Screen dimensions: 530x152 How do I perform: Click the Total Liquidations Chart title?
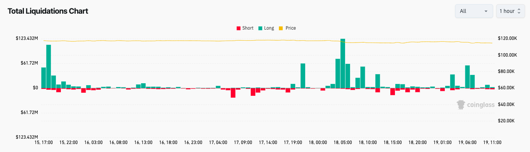pos(48,11)
